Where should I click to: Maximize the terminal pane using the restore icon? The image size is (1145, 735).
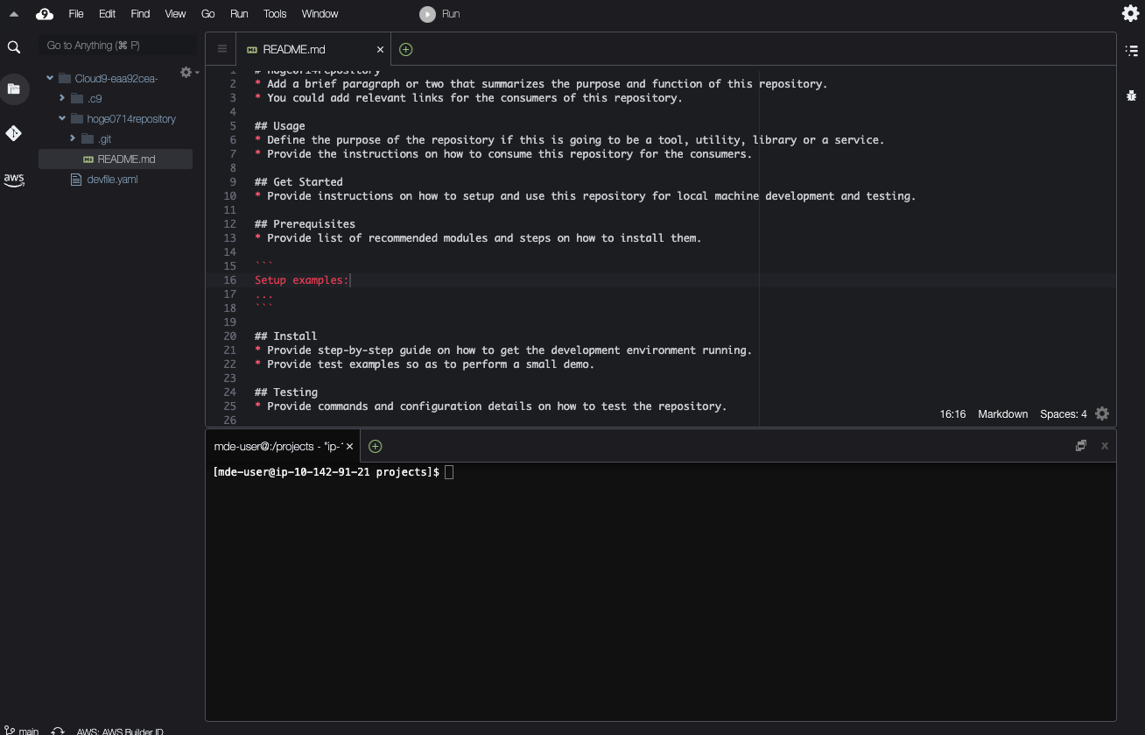[1081, 446]
